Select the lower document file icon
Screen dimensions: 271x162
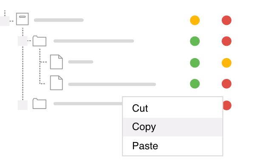coord(56,83)
